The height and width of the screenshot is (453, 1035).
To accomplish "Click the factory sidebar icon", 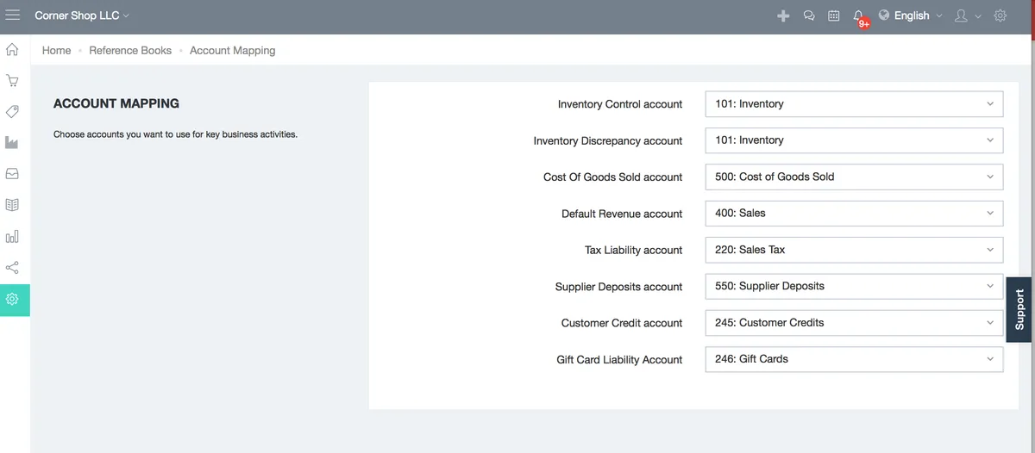I will coord(13,142).
